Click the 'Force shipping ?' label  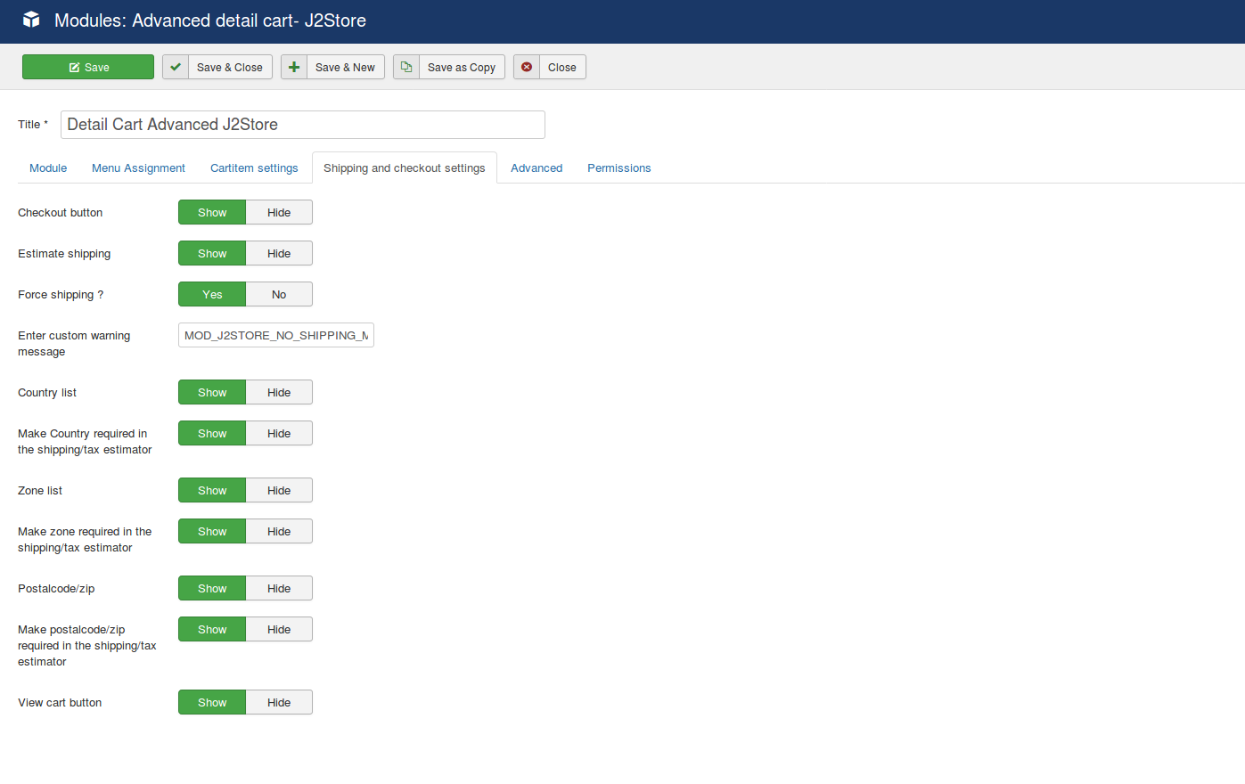[61, 295]
